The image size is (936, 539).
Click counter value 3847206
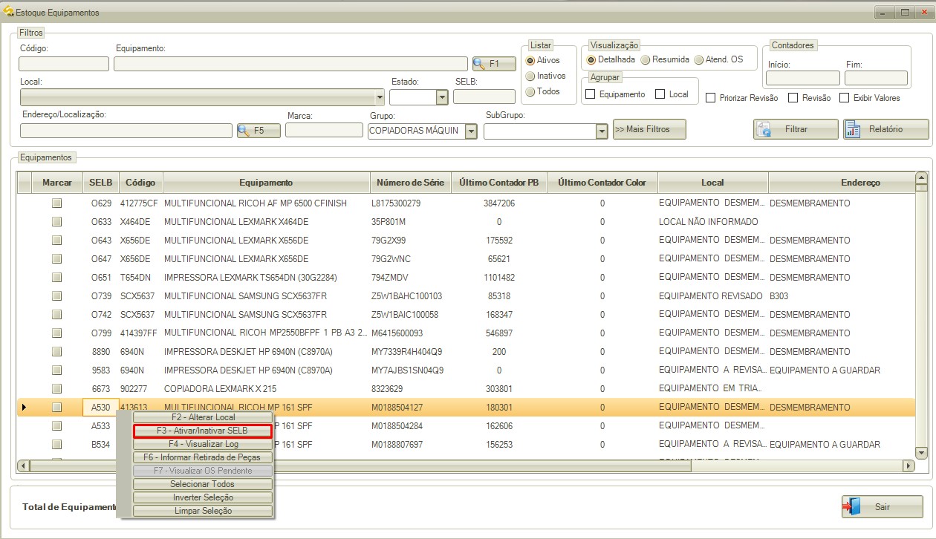click(x=498, y=203)
